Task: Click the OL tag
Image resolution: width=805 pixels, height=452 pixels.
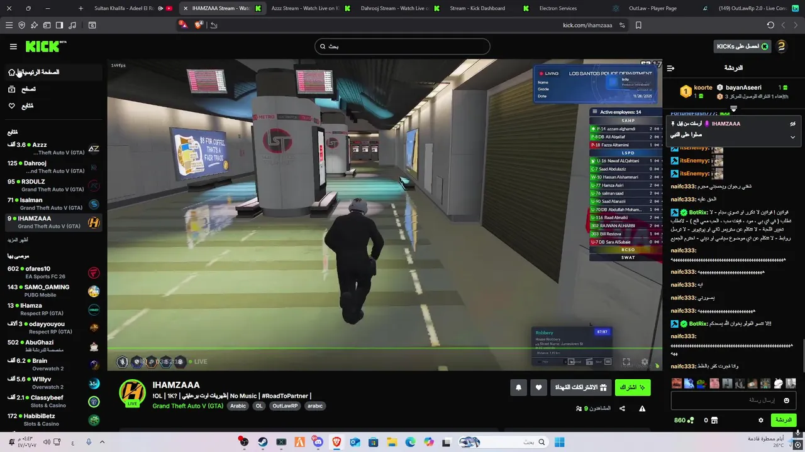Action: pyautogui.click(x=259, y=406)
